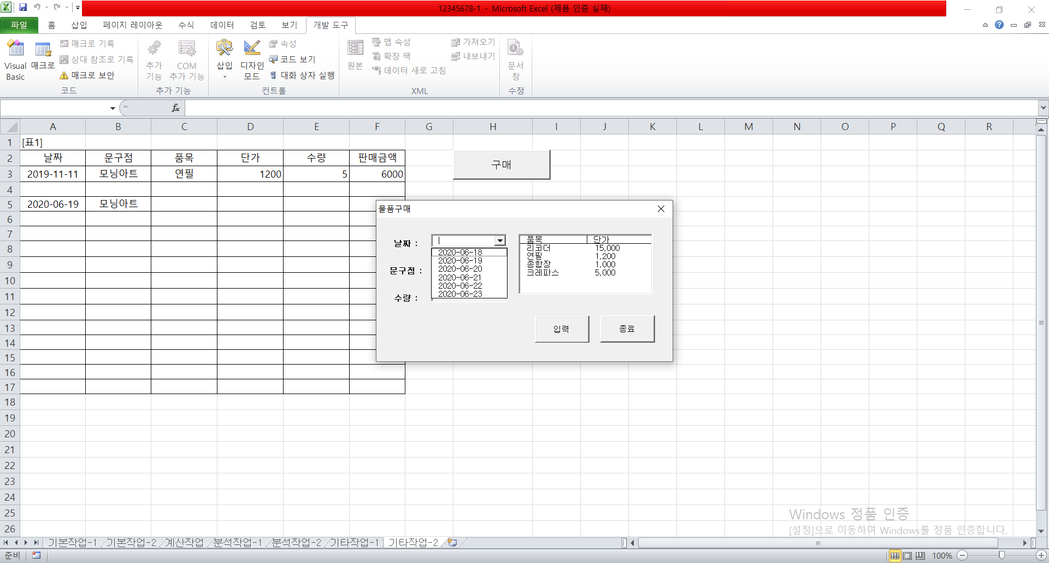Save the workbook with the floppy icon
This screenshot has width=1049, height=563.
23,8
